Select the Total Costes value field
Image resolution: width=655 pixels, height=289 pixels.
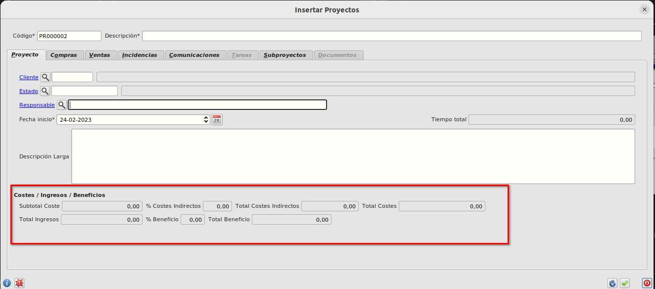[x=442, y=206]
